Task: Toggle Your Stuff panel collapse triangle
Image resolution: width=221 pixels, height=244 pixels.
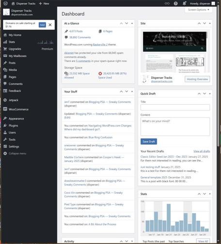Action: coord(132,91)
